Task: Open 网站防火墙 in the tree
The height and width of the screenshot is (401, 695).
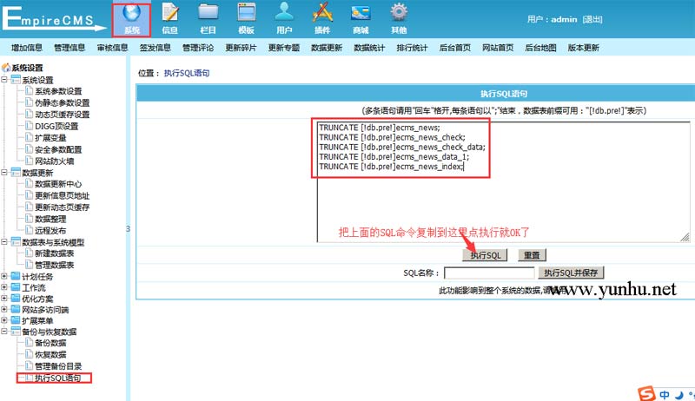Action: pyautogui.click(x=54, y=161)
